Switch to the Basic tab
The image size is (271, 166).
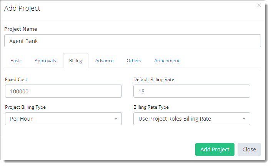coord(16,61)
